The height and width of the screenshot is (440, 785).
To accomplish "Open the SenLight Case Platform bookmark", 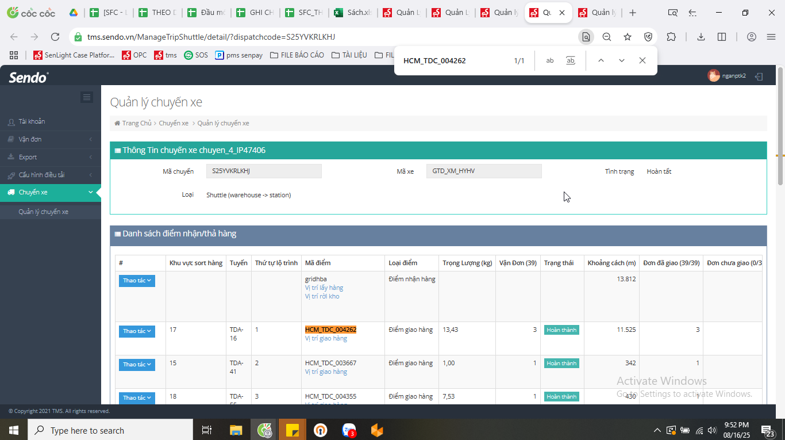I will point(74,55).
